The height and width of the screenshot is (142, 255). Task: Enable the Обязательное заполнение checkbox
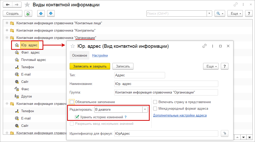(x=72, y=102)
